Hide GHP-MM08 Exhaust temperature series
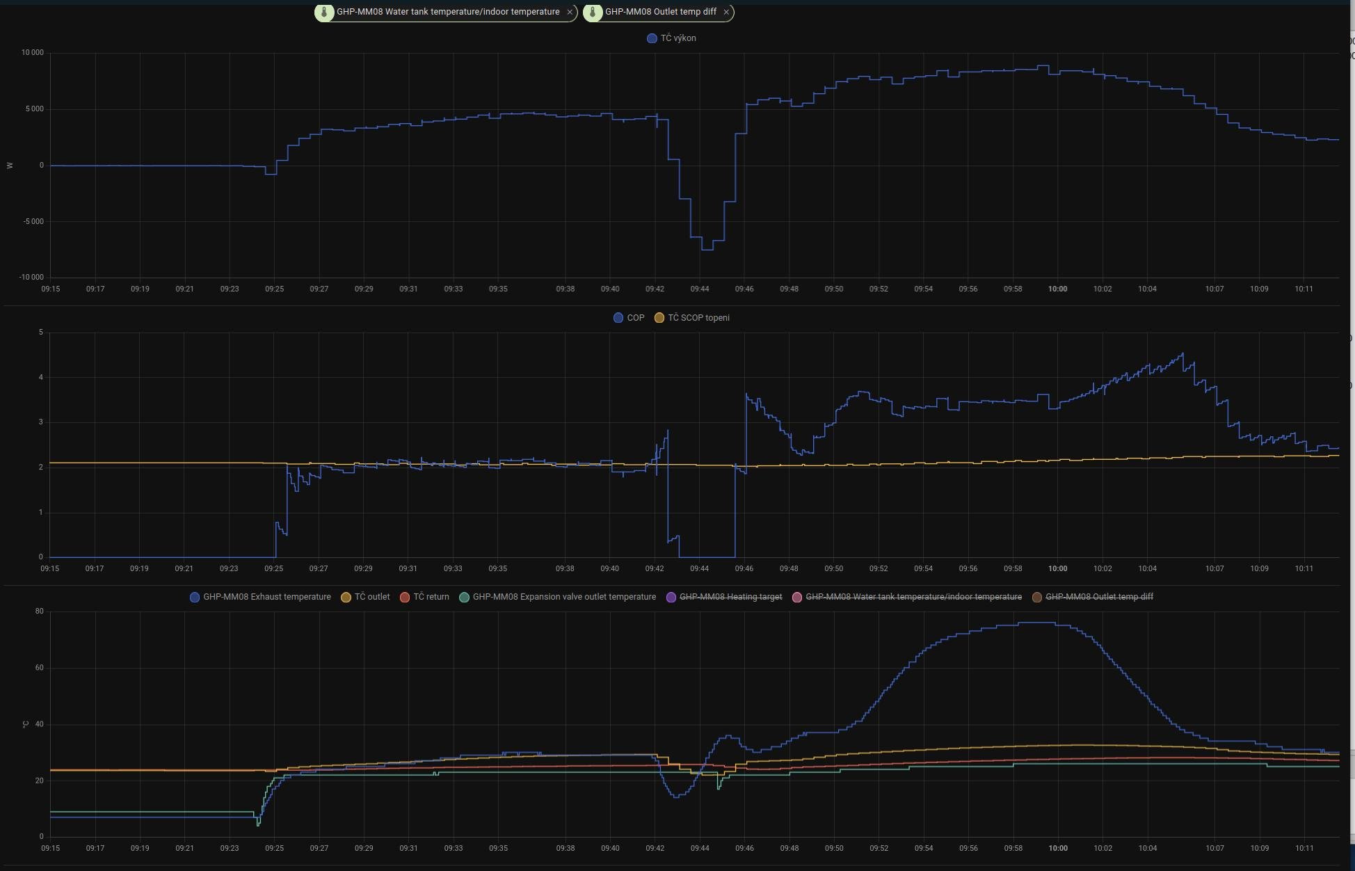The height and width of the screenshot is (871, 1355). [x=266, y=597]
